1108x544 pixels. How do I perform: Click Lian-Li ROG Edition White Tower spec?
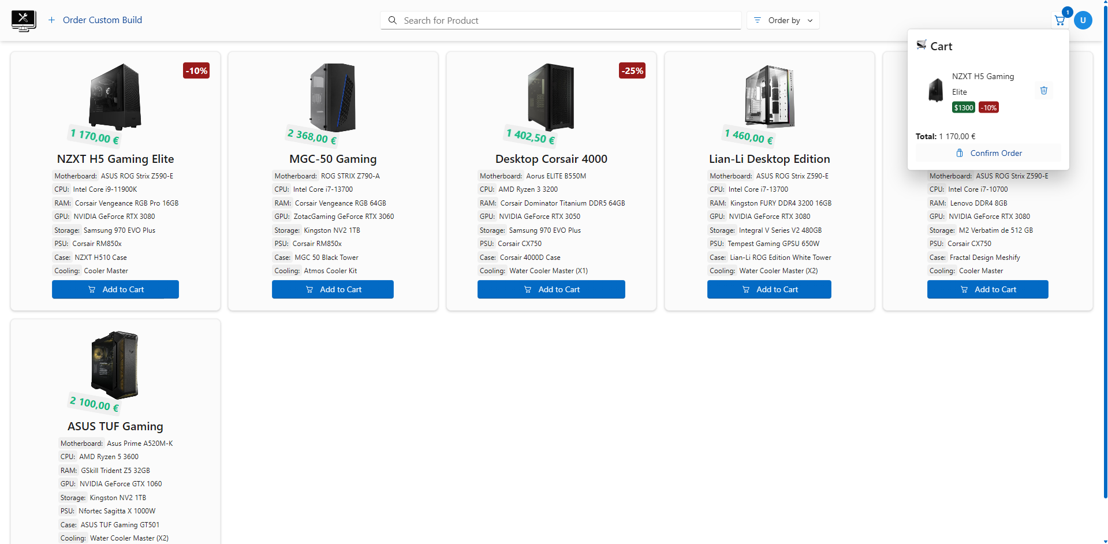click(781, 258)
